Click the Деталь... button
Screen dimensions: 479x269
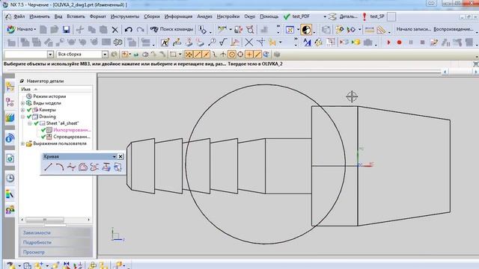point(343,16)
